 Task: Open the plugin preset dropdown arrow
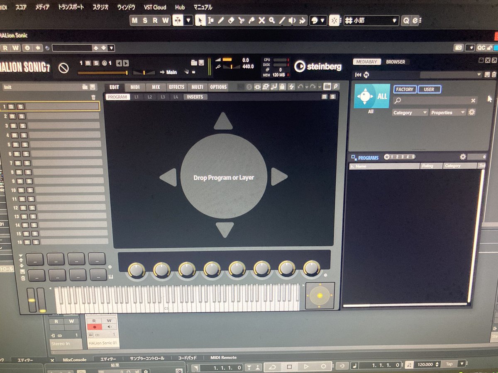(x=111, y=48)
